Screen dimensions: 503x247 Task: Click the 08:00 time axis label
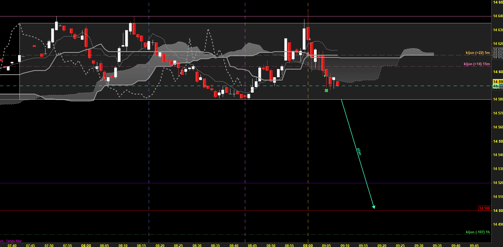pos(86,245)
